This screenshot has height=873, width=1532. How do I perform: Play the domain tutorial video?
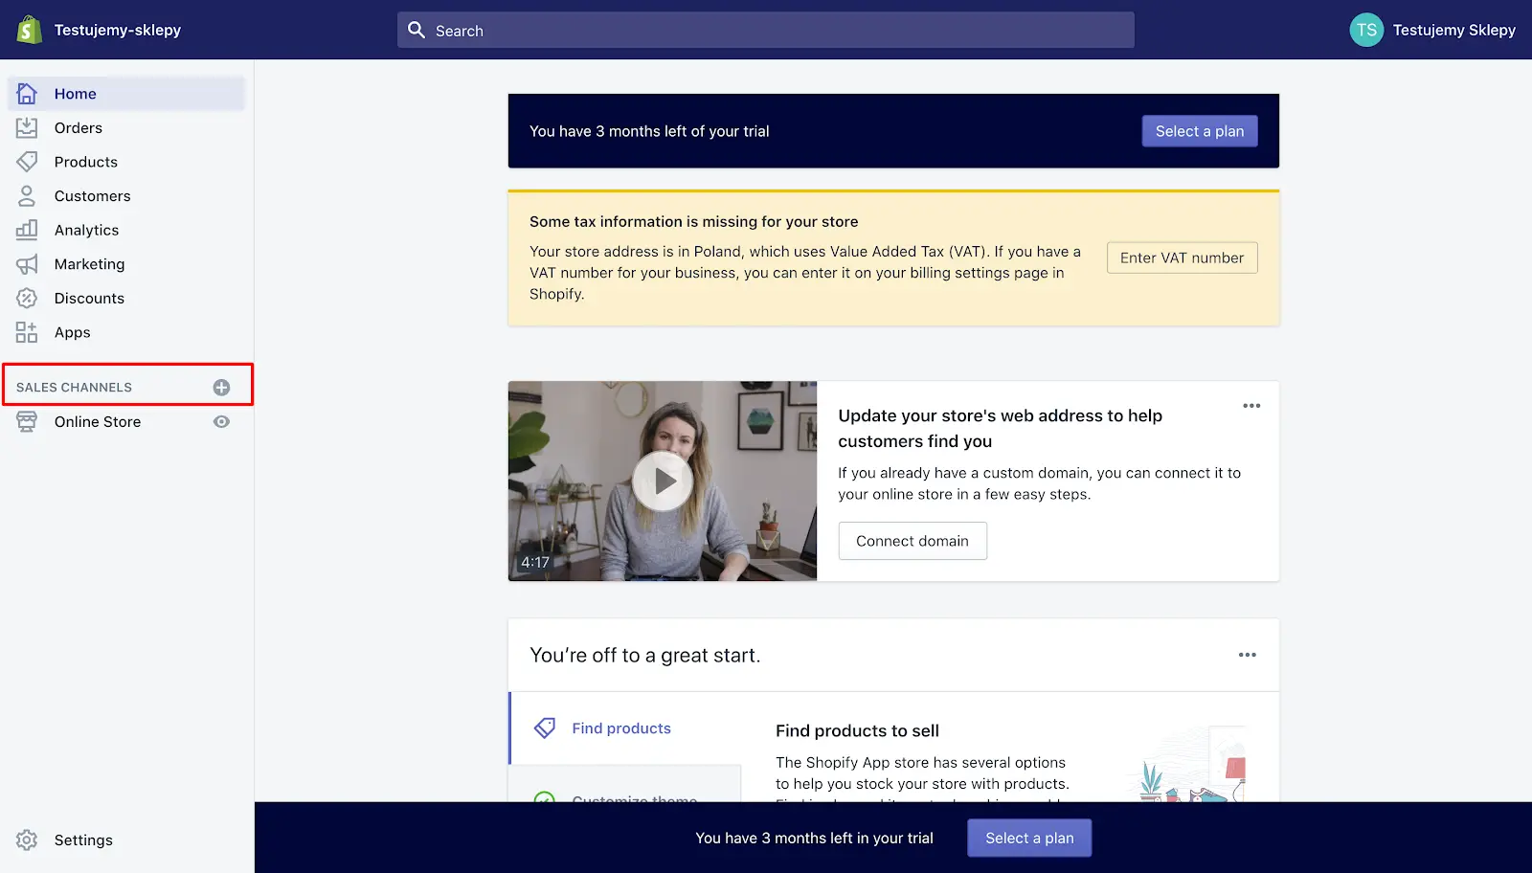(663, 481)
